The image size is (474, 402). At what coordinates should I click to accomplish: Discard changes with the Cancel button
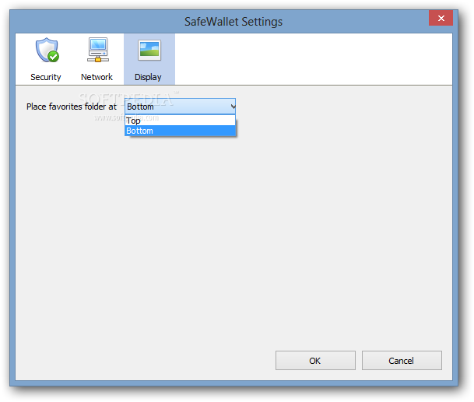[x=402, y=360]
